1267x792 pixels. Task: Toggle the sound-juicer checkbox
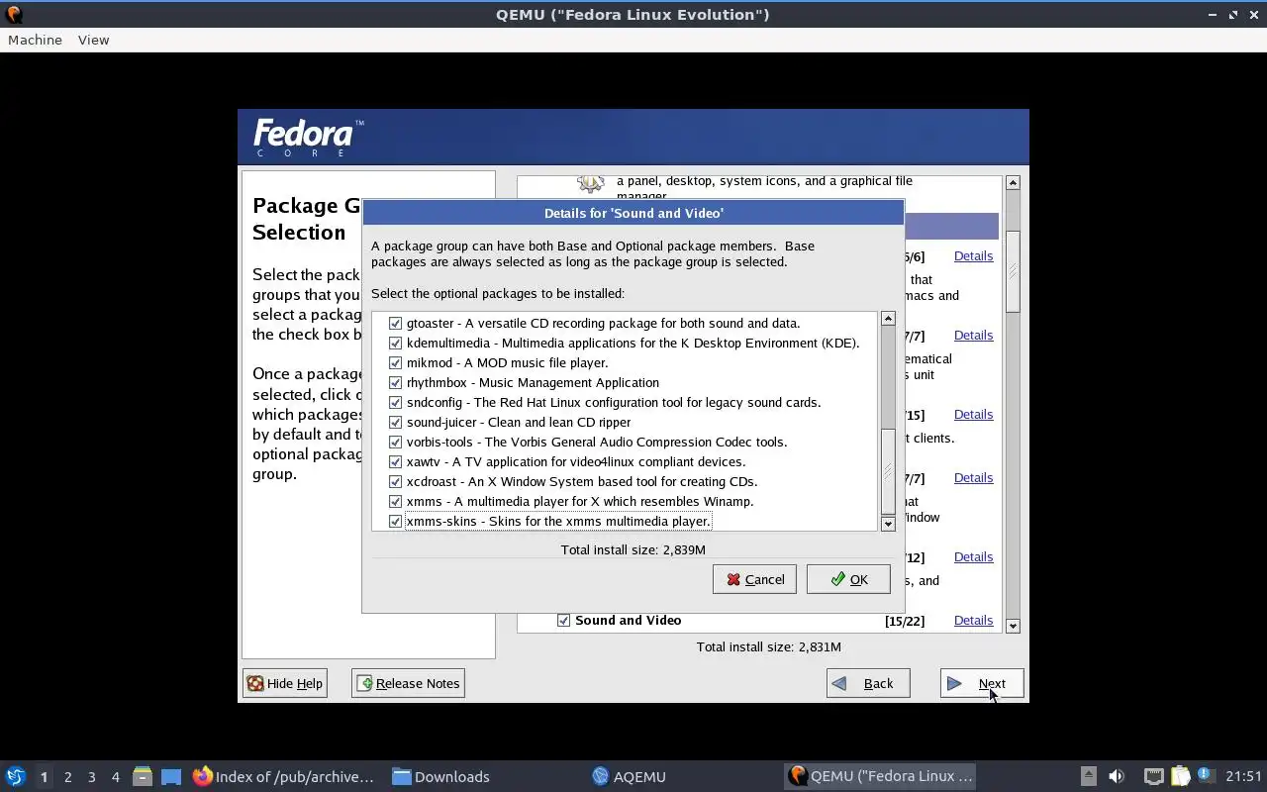pyautogui.click(x=396, y=422)
